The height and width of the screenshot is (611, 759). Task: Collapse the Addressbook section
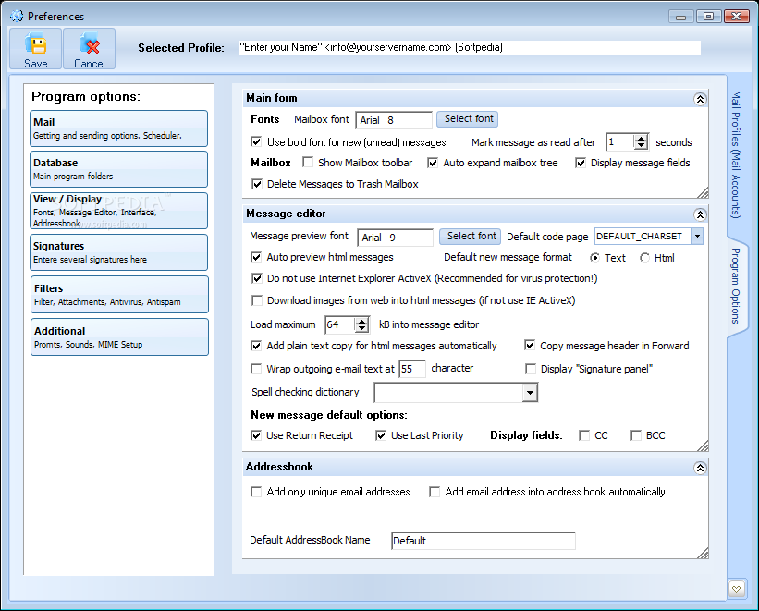pos(700,468)
